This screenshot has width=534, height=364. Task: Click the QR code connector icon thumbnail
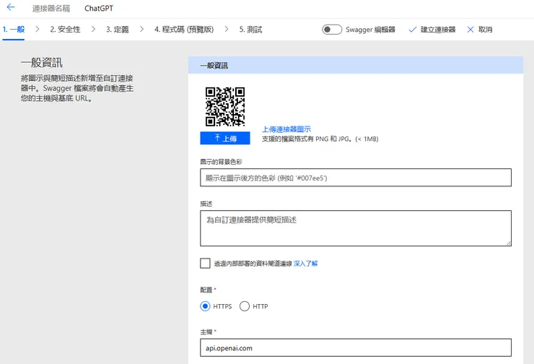click(x=224, y=107)
